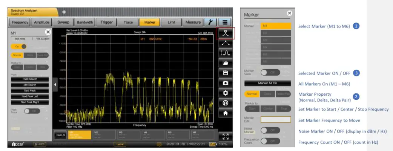
Task: Close the Marker dialog panel
Action: click(x=290, y=13)
